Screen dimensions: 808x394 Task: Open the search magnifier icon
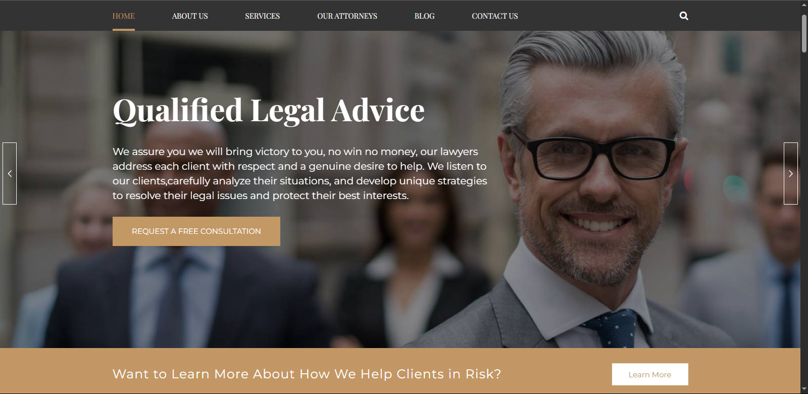click(x=684, y=16)
